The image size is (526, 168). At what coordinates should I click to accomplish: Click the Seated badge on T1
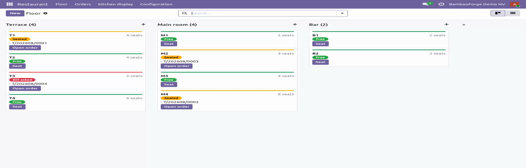click(x=20, y=39)
